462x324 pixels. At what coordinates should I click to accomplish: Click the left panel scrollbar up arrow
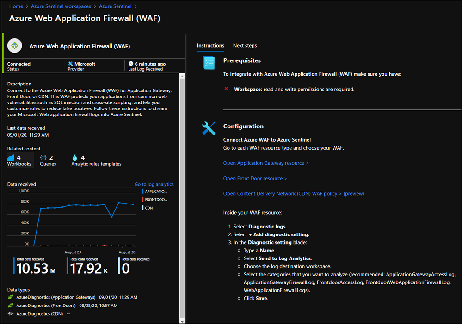tap(182, 76)
